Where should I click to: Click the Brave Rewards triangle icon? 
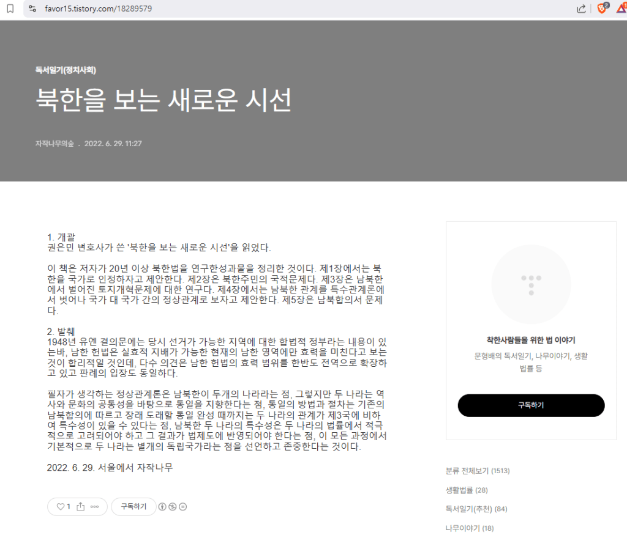[622, 8]
